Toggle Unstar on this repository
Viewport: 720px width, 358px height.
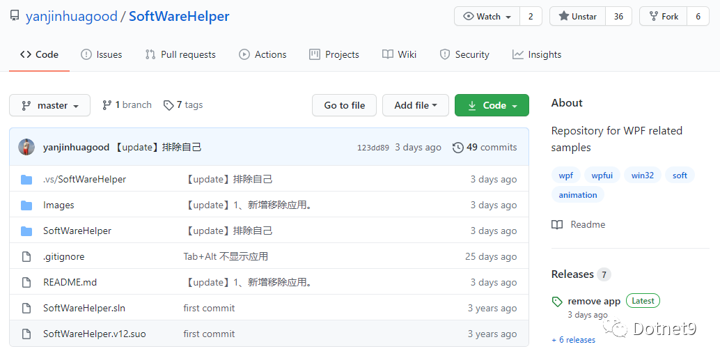[578, 17]
